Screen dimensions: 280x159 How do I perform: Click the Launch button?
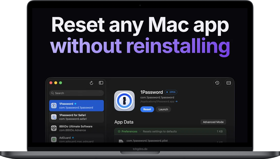(163, 109)
